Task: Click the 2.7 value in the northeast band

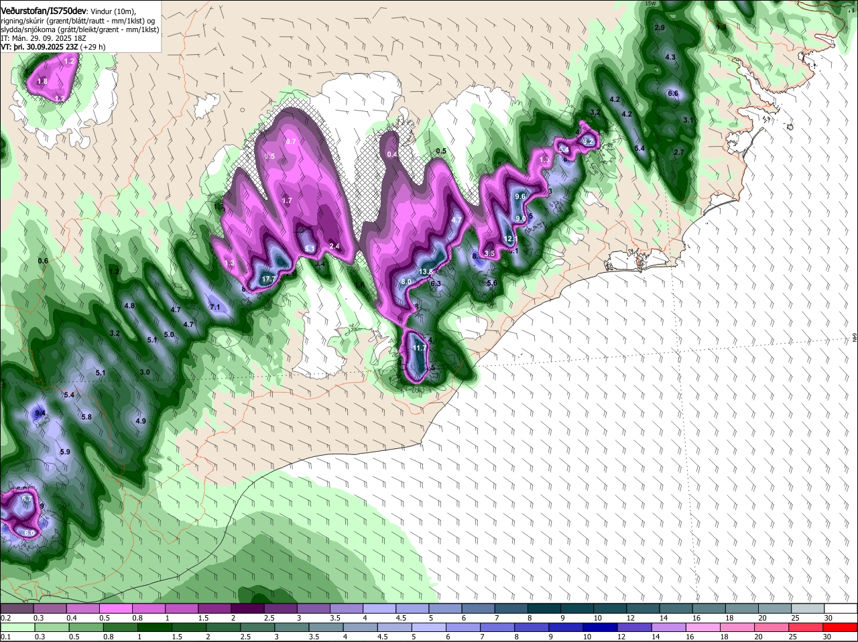Action: (x=679, y=152)
